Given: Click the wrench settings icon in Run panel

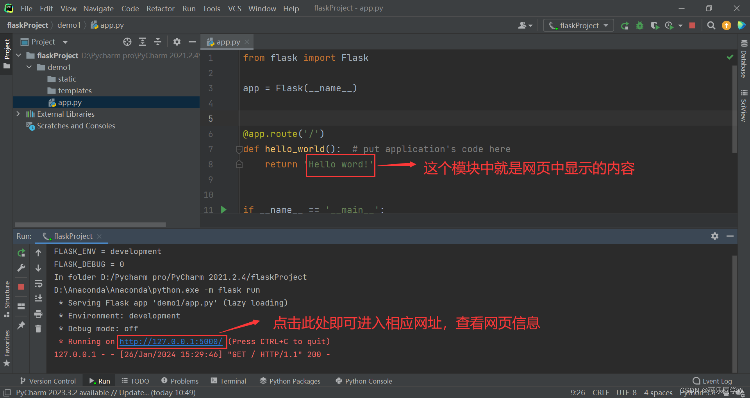Looking at the screenshot, I should pos(21,268).
